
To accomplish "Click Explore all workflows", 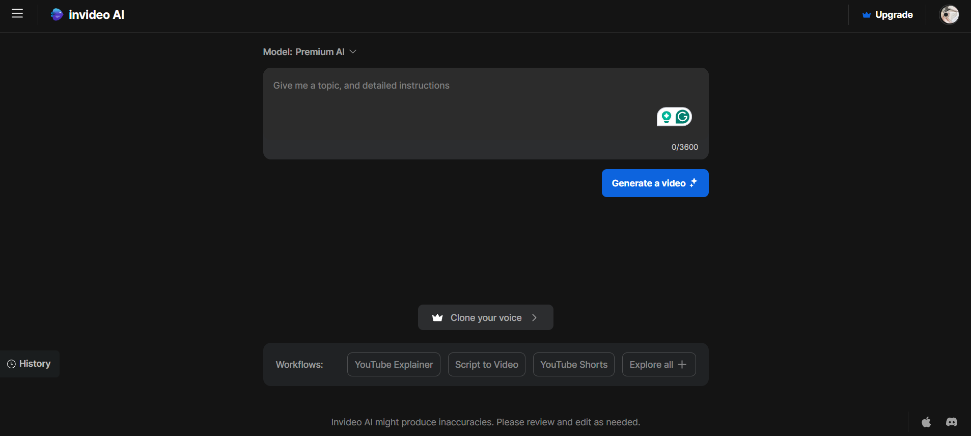I will point(659,365).
